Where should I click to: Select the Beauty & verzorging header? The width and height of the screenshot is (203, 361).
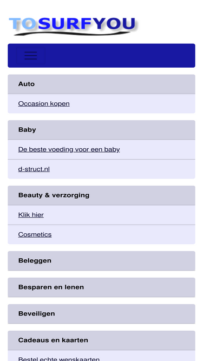[102, 195]
